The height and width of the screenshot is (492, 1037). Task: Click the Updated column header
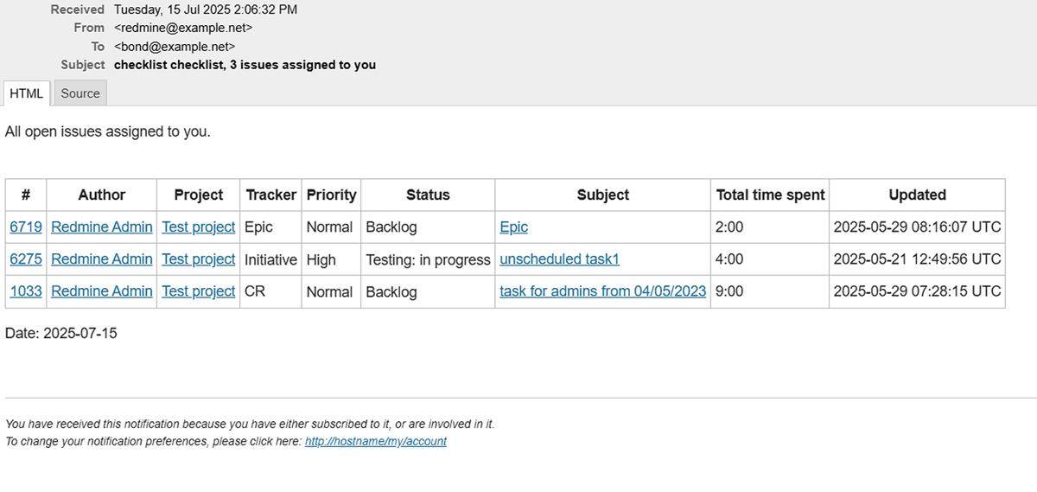tap(917, 195)
